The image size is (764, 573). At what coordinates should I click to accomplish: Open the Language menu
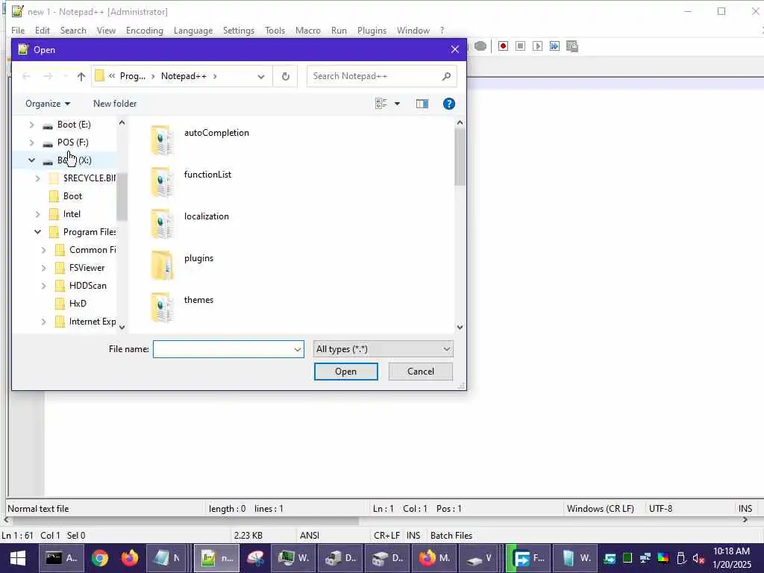point(193,30)
